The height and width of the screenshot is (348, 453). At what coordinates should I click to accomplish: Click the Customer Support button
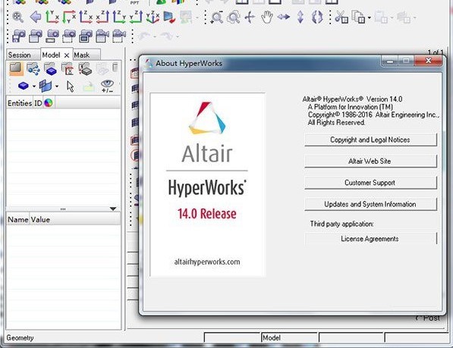point(370,183)
